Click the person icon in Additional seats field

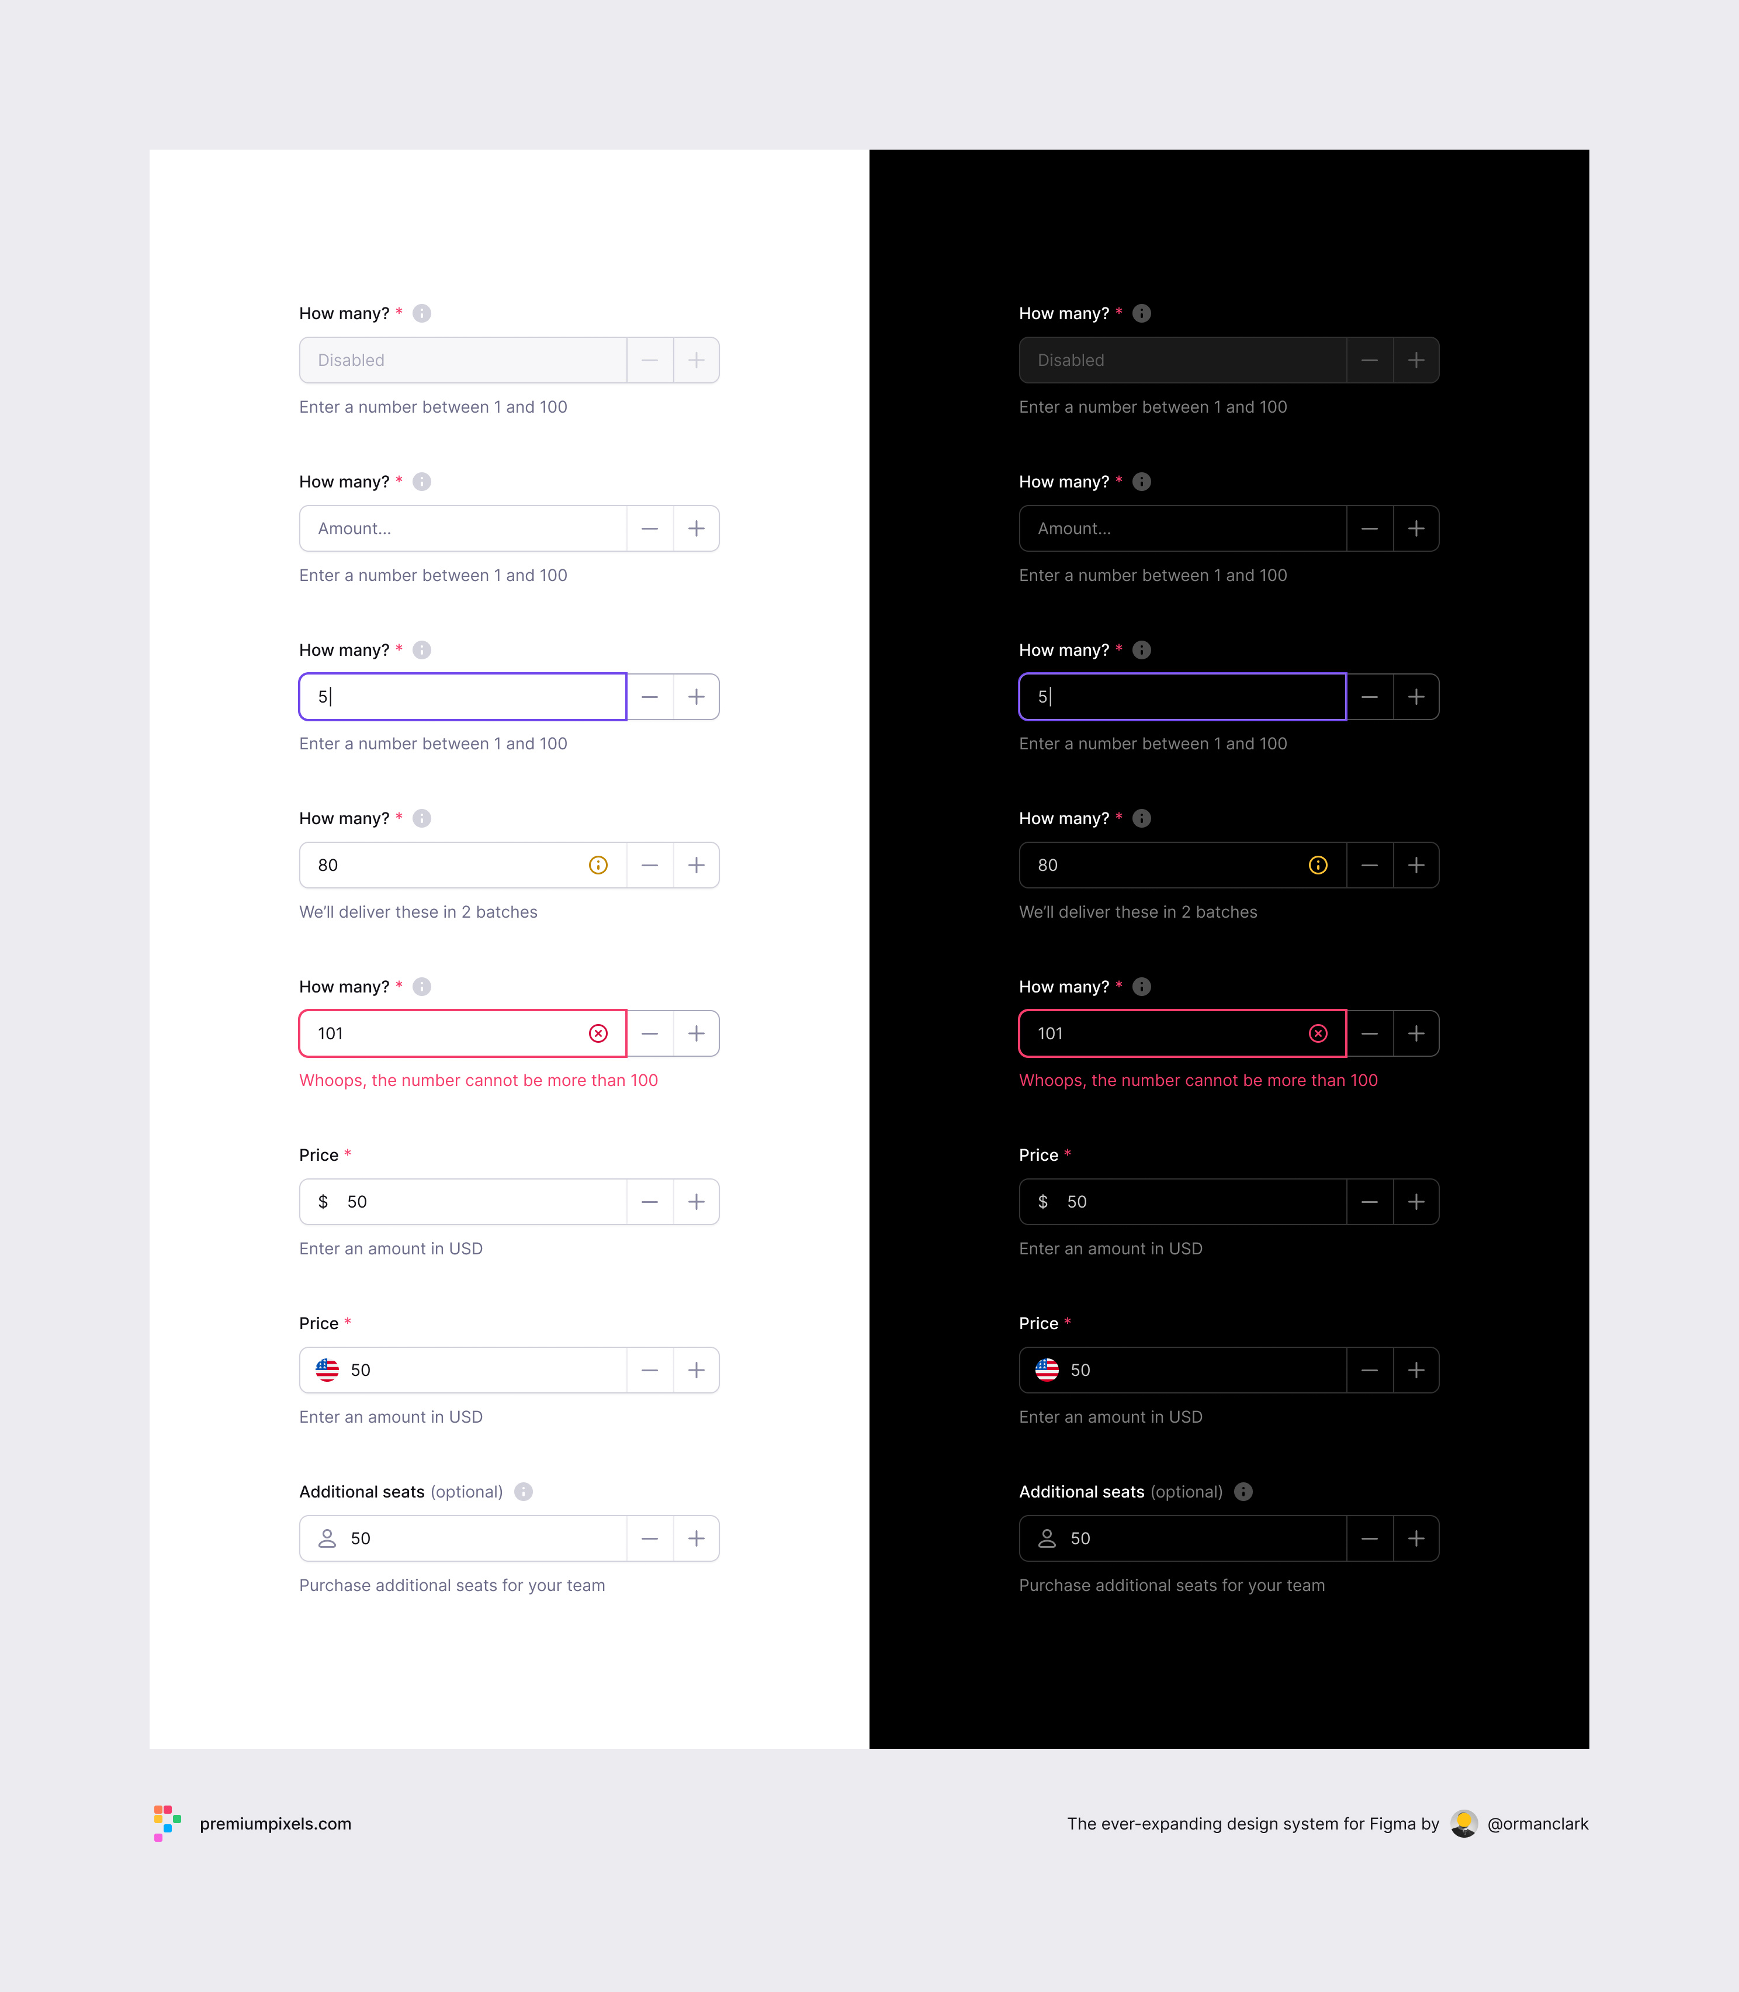pos(327,1538)
